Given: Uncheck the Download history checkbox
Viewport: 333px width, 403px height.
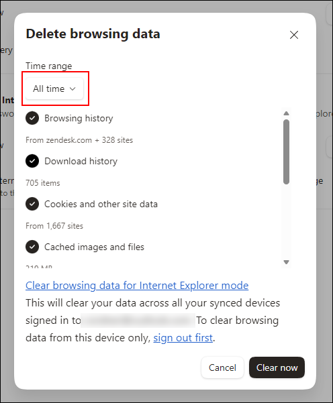Looking at the screenshot, I should [32, 161].
